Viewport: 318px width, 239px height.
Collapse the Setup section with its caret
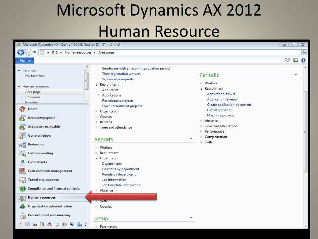pyautogui.click(x=191, y=218)
